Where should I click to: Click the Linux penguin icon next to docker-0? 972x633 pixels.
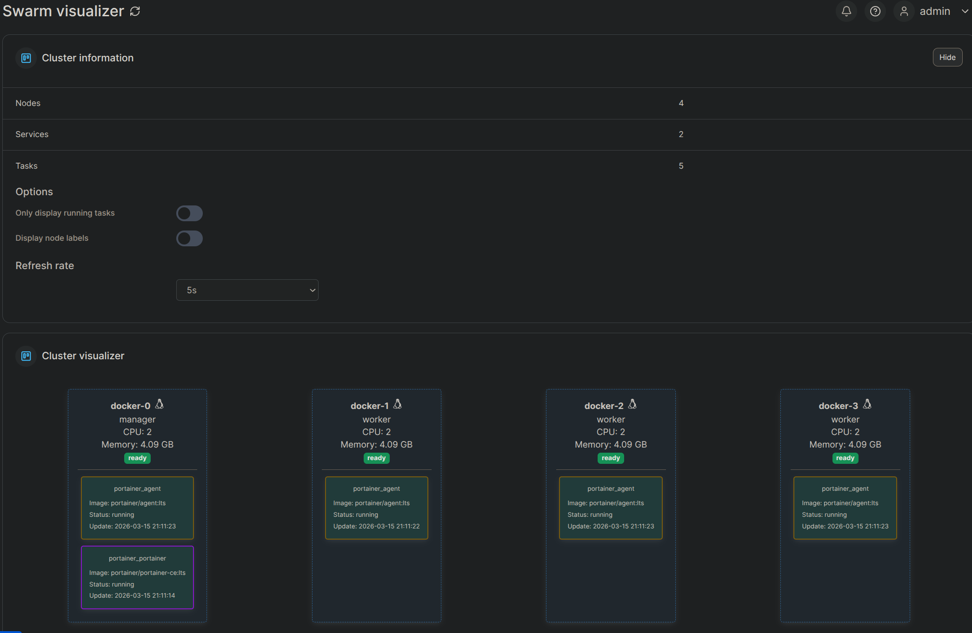160,404
